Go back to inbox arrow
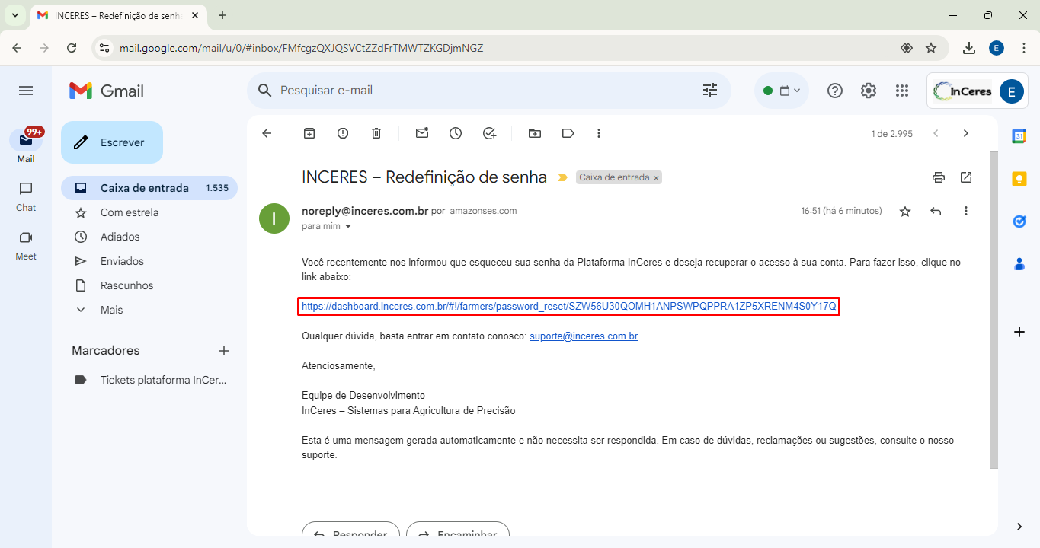 coord(267,133)
